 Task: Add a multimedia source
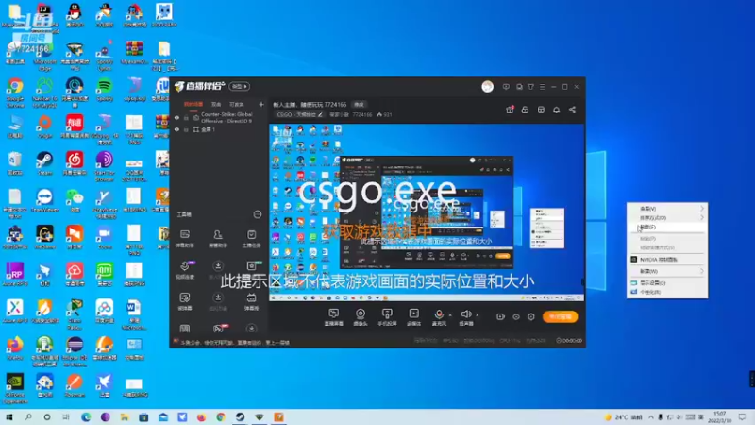click(x=413, y=317)
